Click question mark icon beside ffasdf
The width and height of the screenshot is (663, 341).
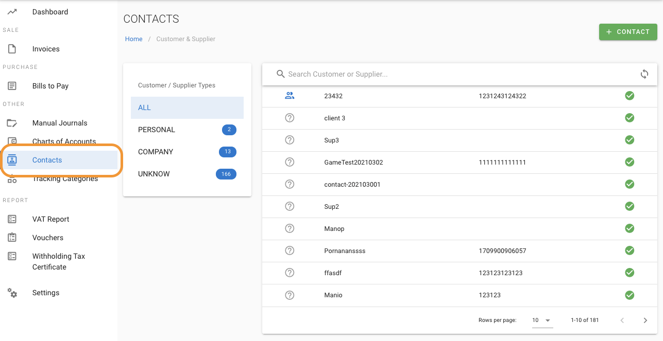click(x=290, y=273)
